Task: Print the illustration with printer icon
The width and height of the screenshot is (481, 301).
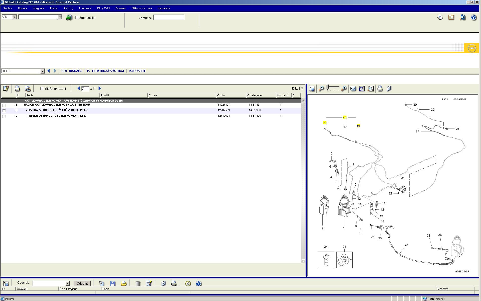Action: [380, 89]
